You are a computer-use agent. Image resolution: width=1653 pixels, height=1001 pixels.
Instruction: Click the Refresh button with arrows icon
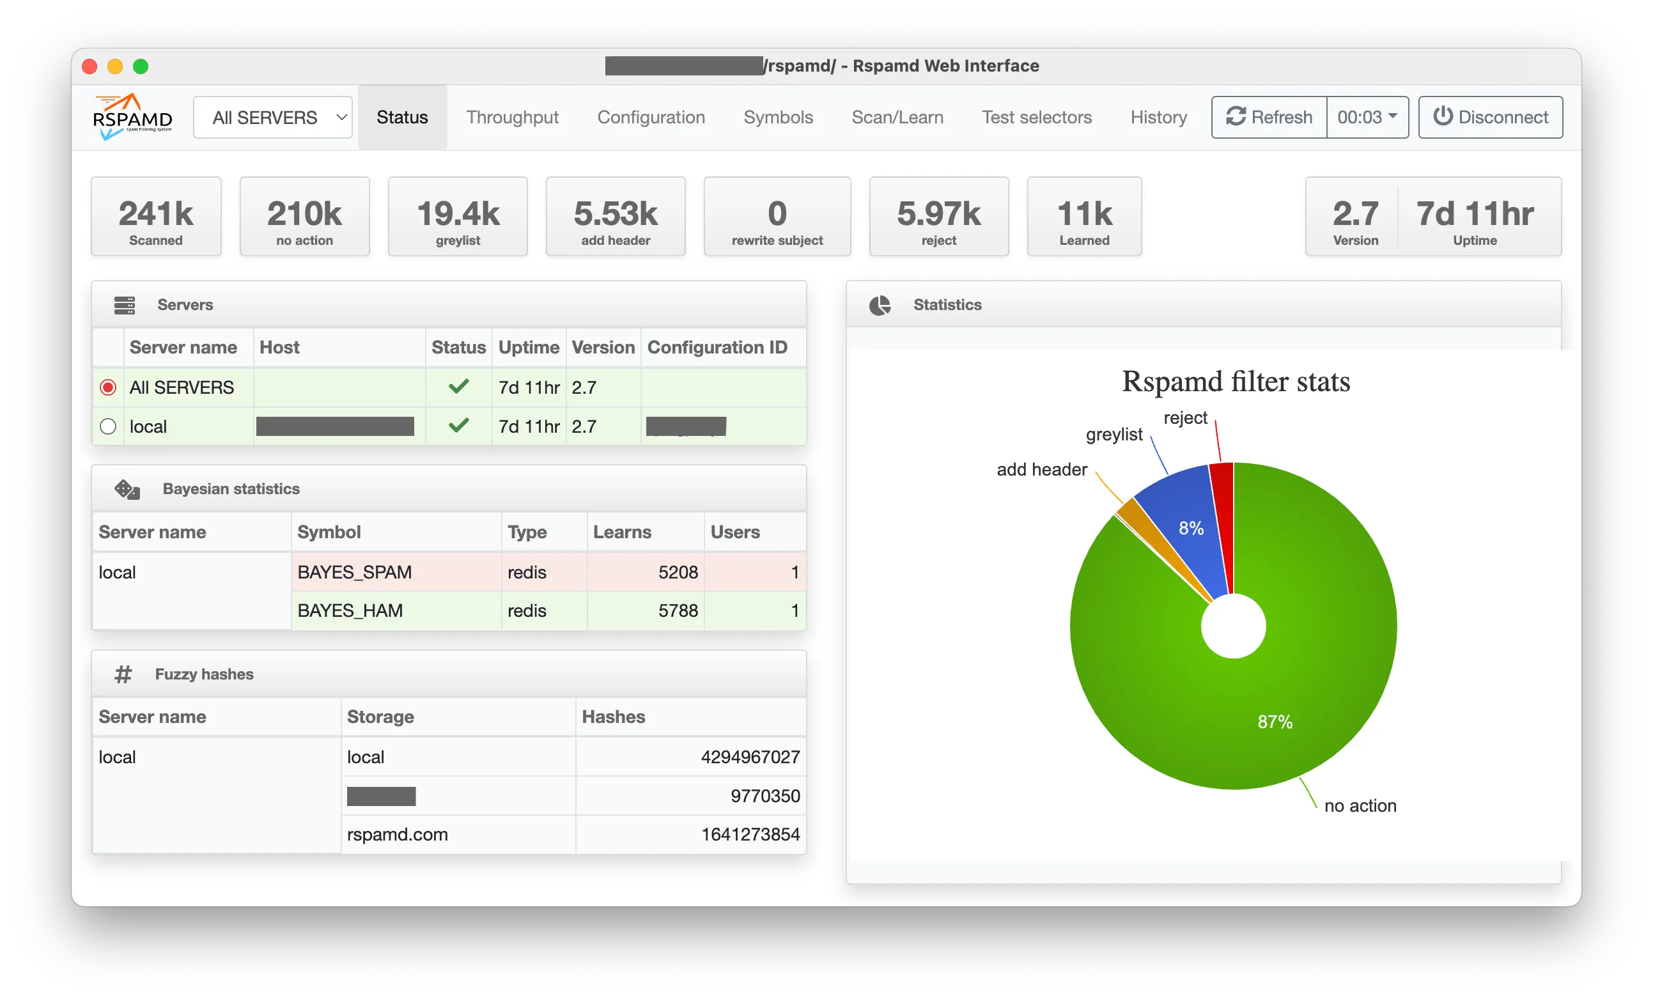pos(1269,117)
